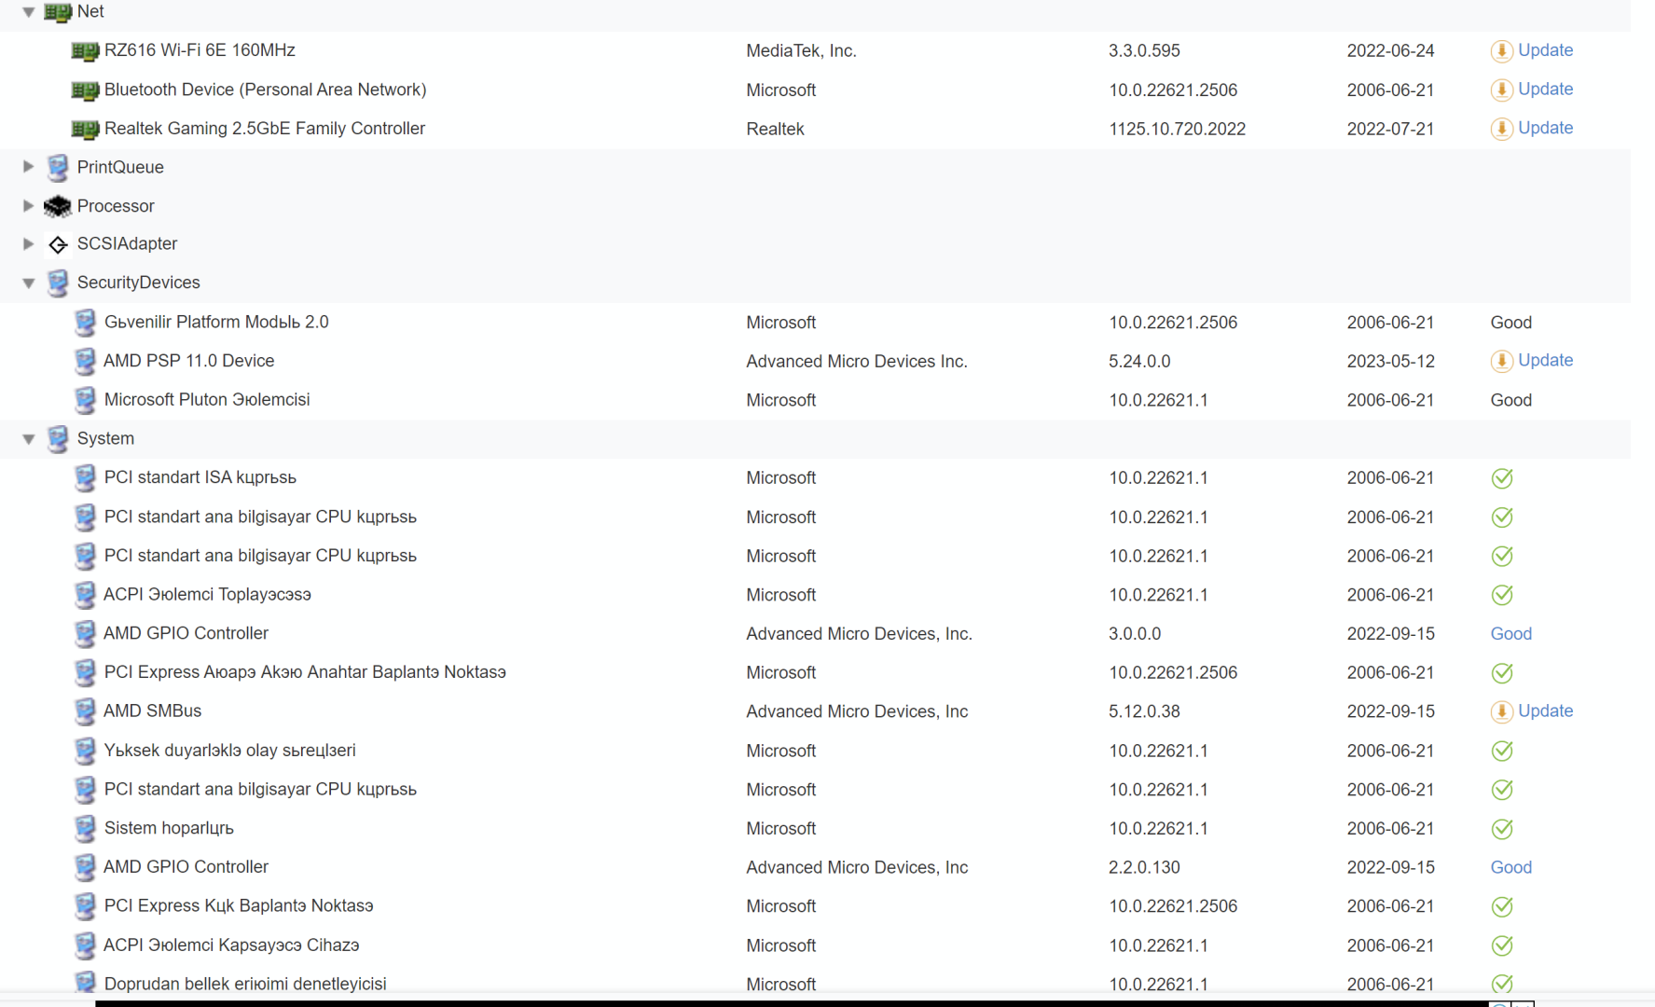Viewport: 1655px width, 1007px height.
Task: Expand the PrintQueue category
Action: point(29,167)
